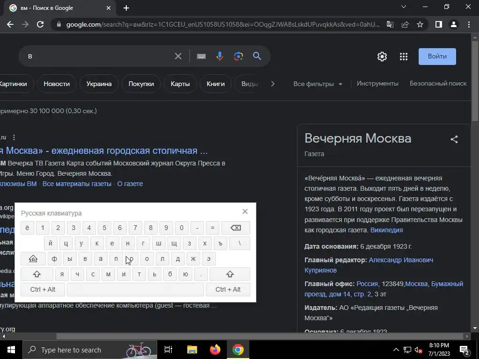
Task: Open the Google apps grid
Action: (x=404, y=57)
